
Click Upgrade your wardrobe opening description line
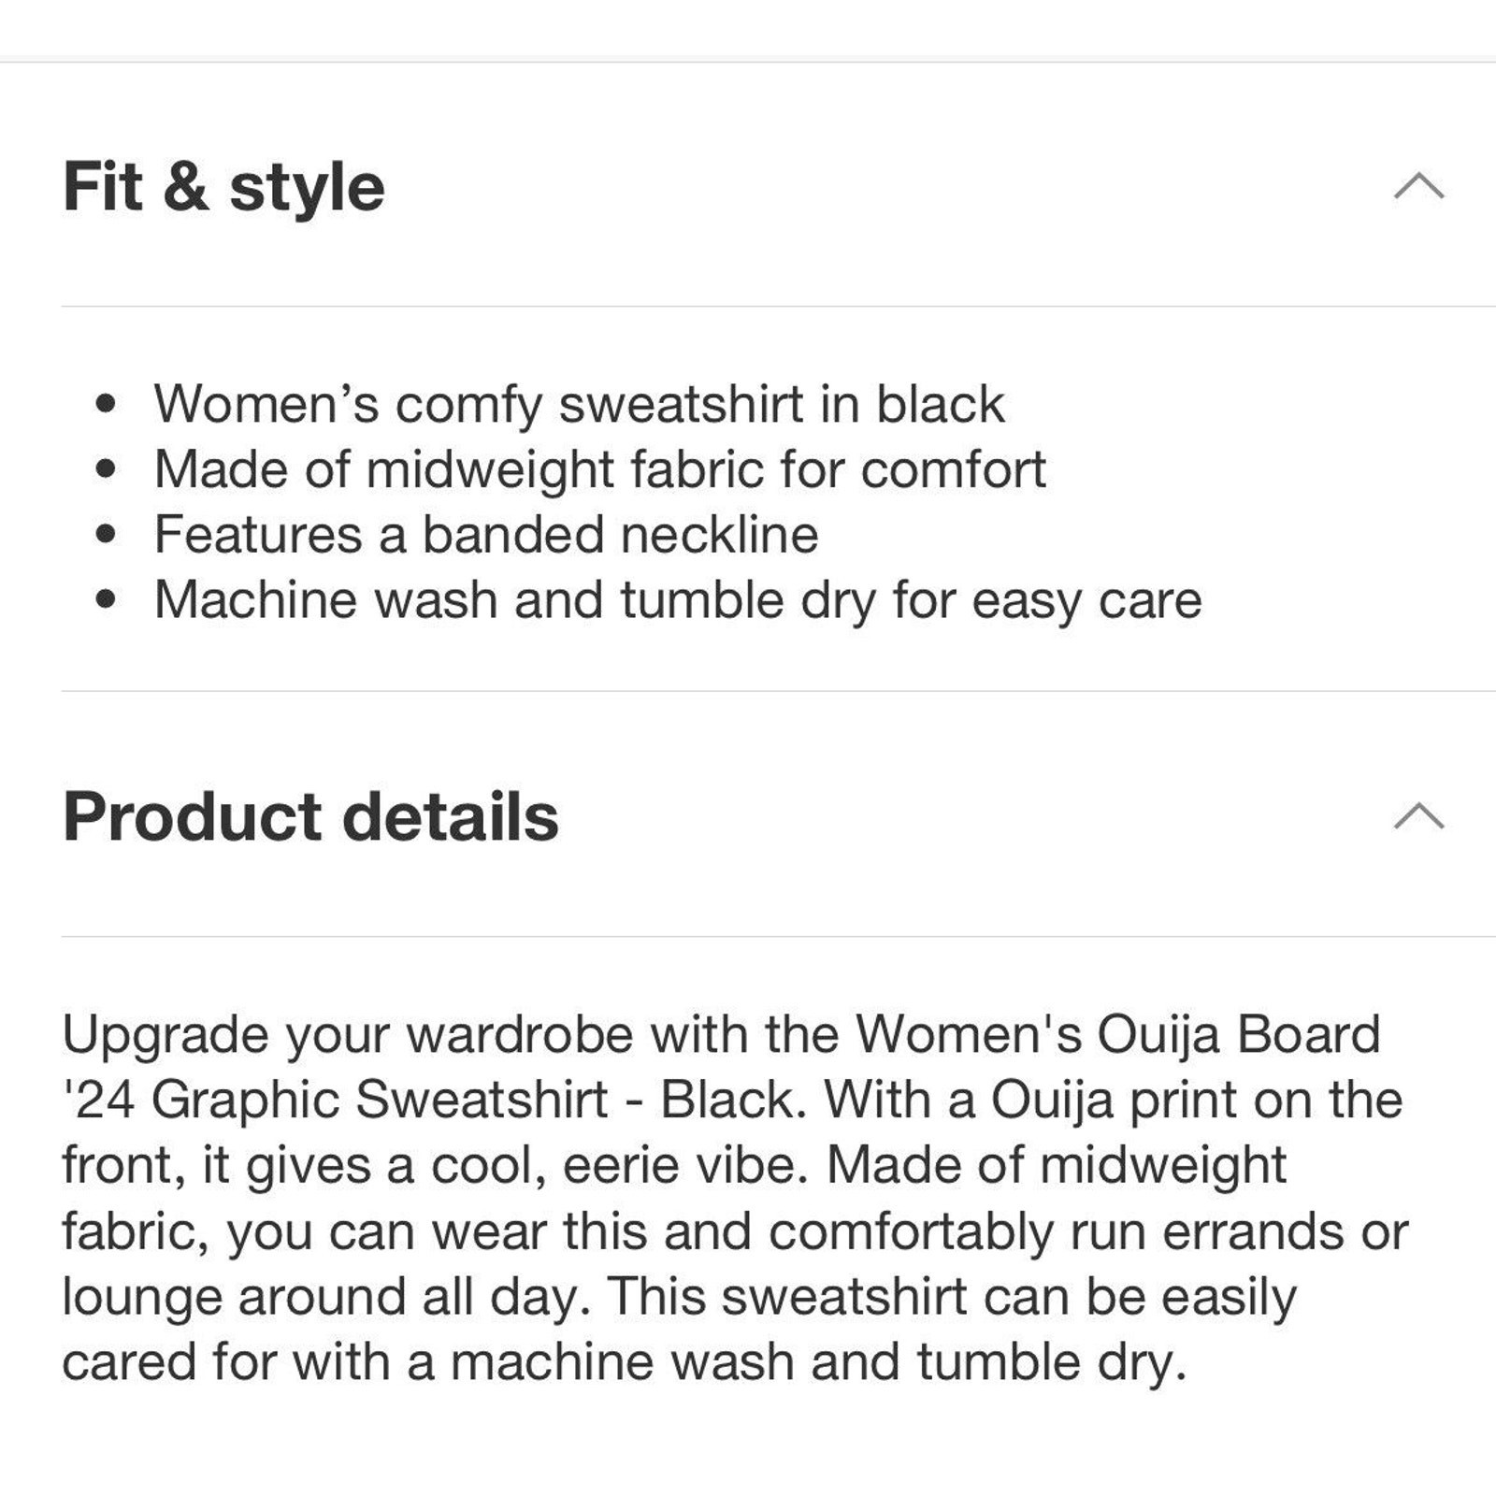pos(721,1035)
